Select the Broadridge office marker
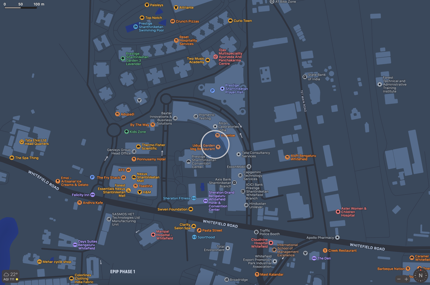 (x=226, y=280)
